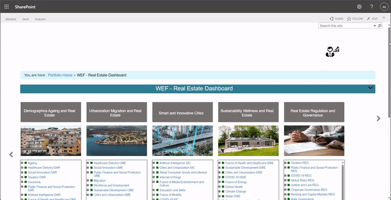Collapse the WEF Real Estate Dashboard header chevron
This screenshot has height=200, width=391.
pos(370,88)
